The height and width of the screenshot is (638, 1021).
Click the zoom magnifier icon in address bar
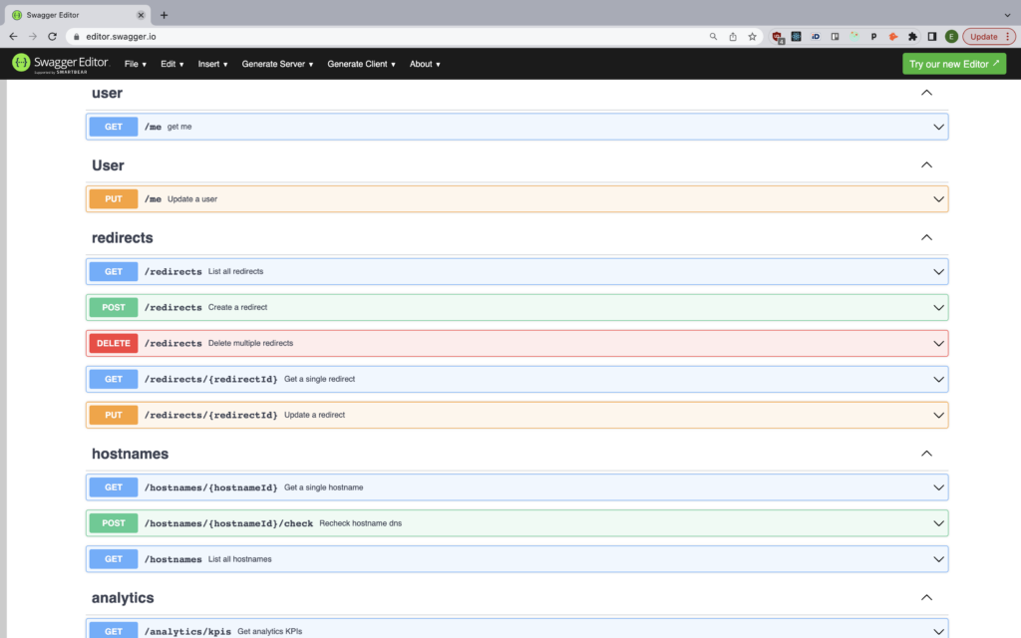coord(713,37)
